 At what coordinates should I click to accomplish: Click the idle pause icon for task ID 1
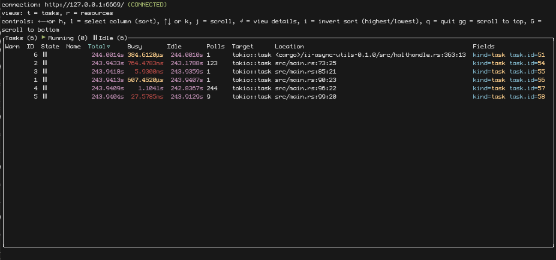[x=44, y=80]
